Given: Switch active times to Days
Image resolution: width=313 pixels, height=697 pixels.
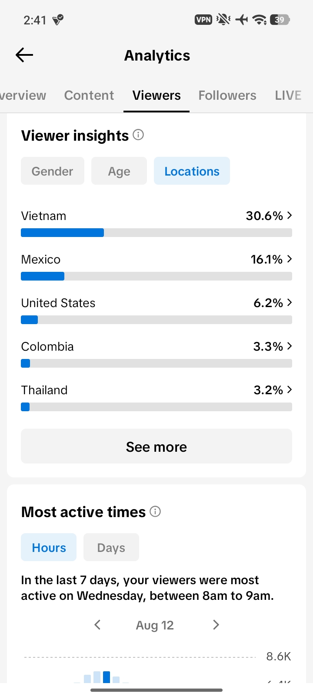Looking at the screenshot, I should [x=111, y=547].
